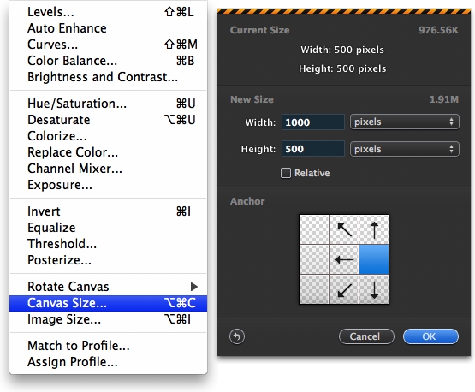Open the Width units pixels dropdown
Viewport: 475px width, 392px height.
click(x=405, y=122)
